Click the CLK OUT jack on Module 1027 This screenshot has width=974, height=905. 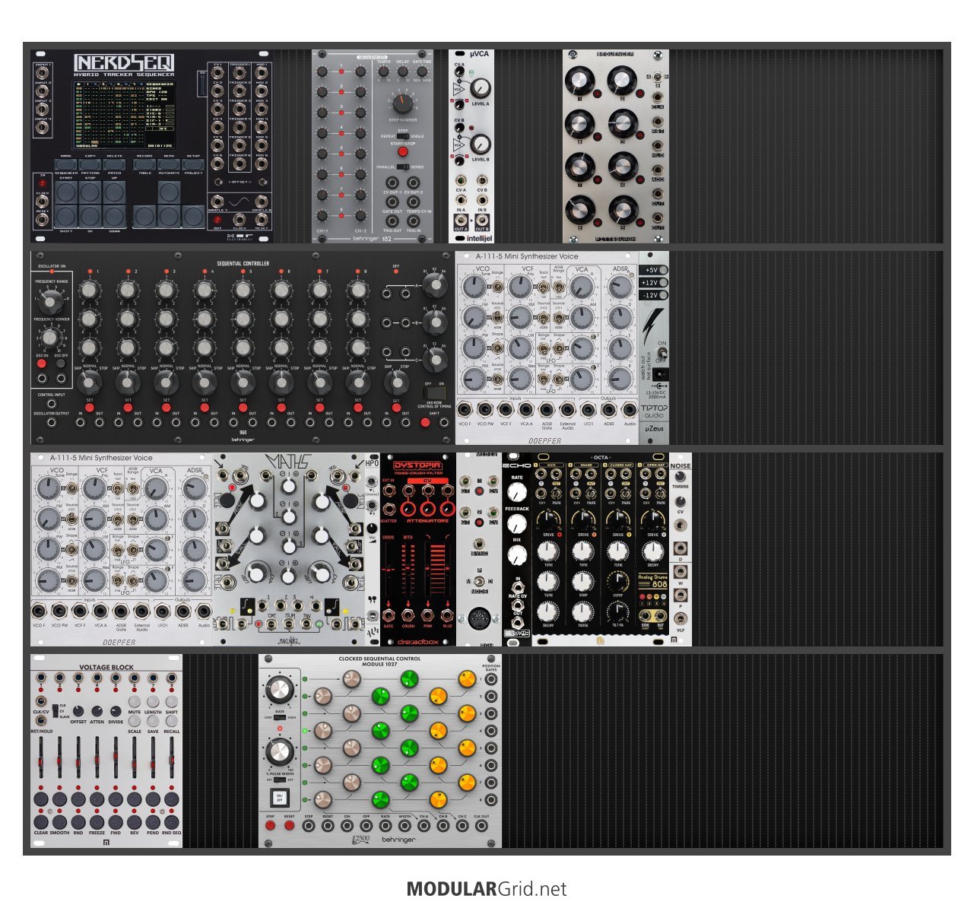click(481, 825)
